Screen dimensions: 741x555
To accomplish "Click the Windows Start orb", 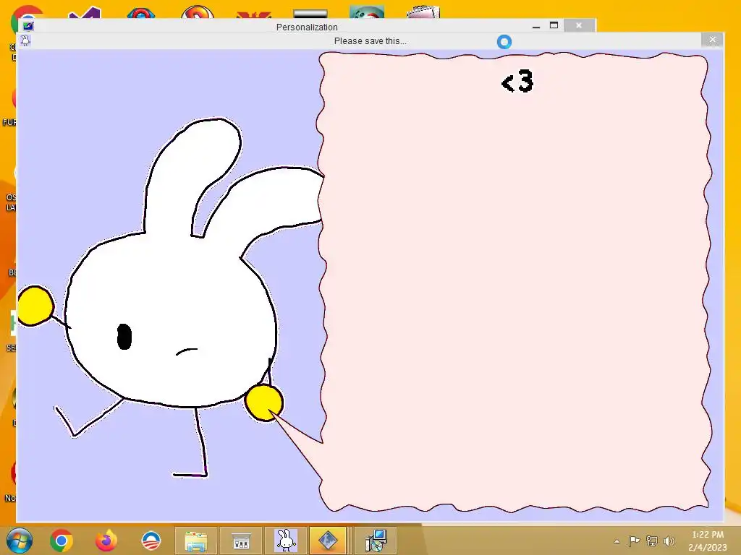I will point(19,541).
